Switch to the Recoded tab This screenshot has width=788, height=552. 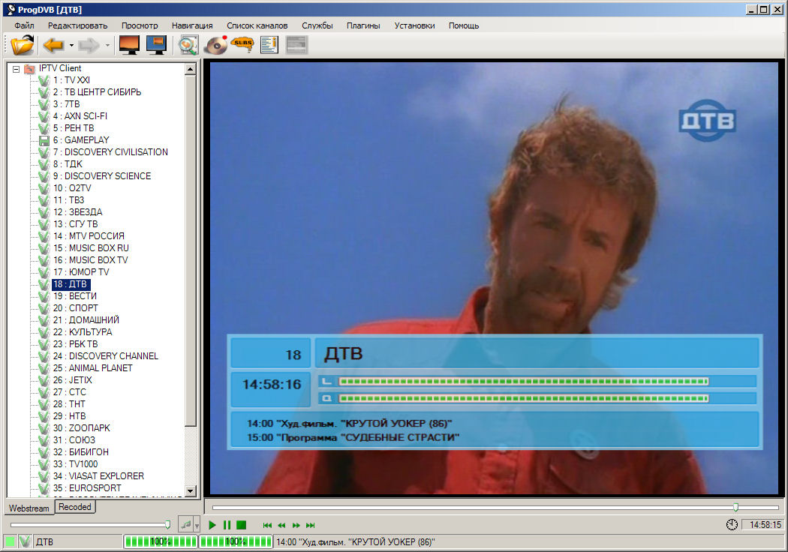point(75,507)
